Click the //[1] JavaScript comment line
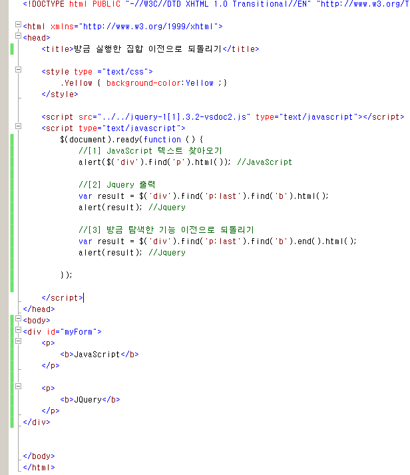This screenshot has width=410, height=475. (x=150, y=150)
